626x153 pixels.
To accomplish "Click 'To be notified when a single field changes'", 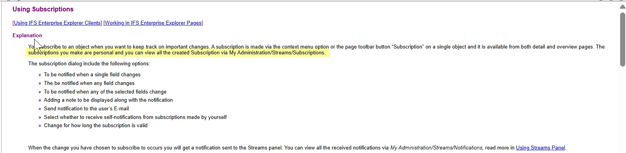I will (x=92, y=75).
